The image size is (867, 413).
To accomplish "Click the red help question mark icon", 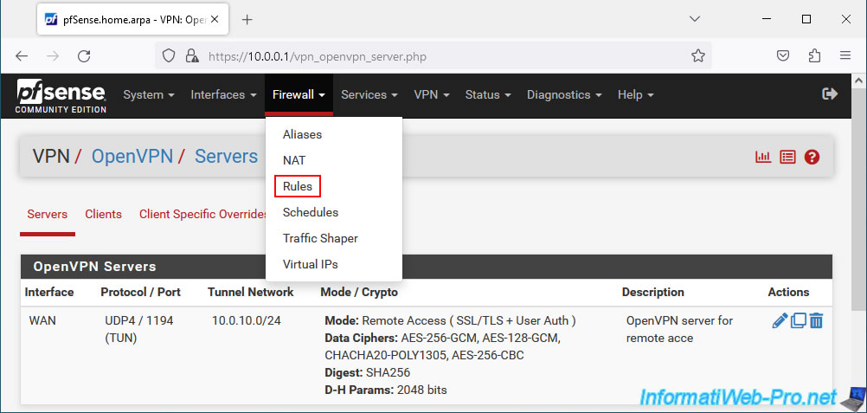I will [x=812, y=158].
